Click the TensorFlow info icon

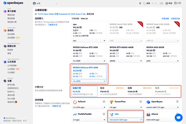[141, 101]
